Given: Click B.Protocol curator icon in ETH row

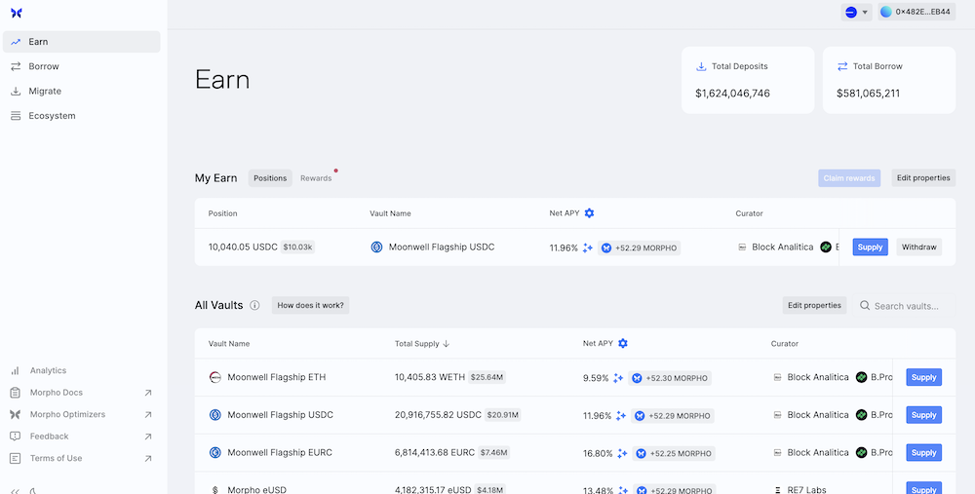Looking at the screenshot, I should click(x=861, y=377).
